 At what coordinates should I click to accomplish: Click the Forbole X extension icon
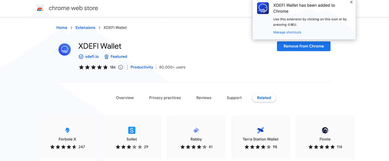click(x=67, y=130)
